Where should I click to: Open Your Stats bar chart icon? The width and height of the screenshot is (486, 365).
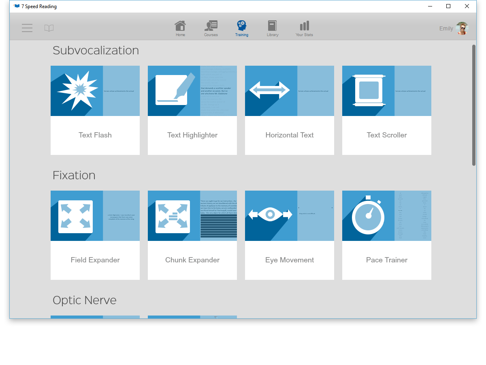[304, 26]
